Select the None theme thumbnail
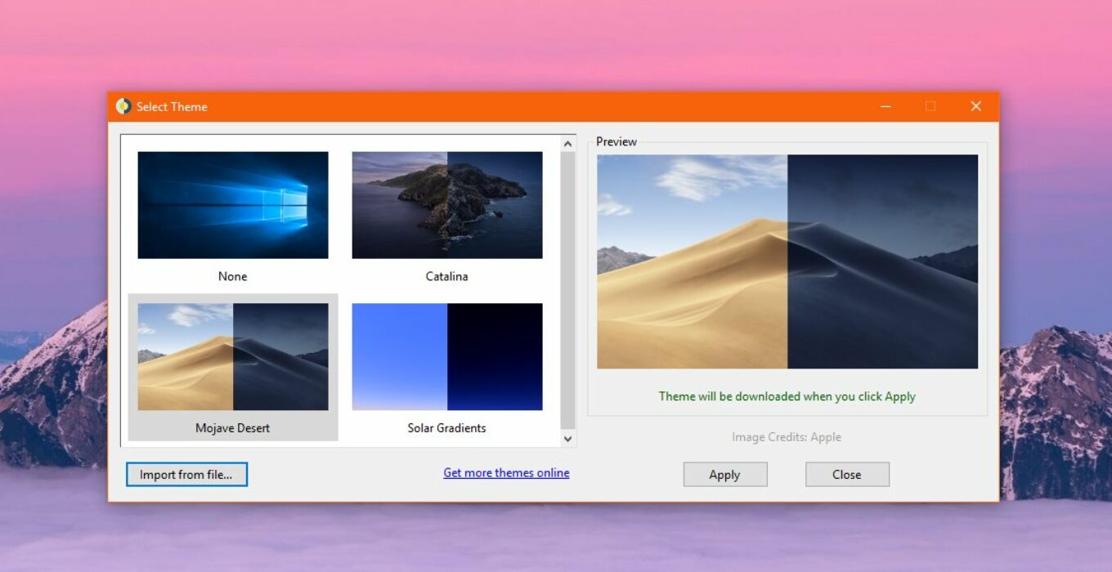 [232, 204]
